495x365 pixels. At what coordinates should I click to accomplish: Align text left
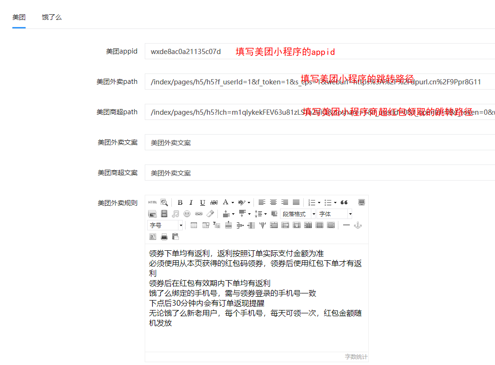262,202
